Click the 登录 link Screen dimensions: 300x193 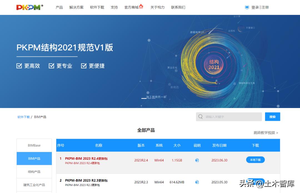click(x=255, y=7)
